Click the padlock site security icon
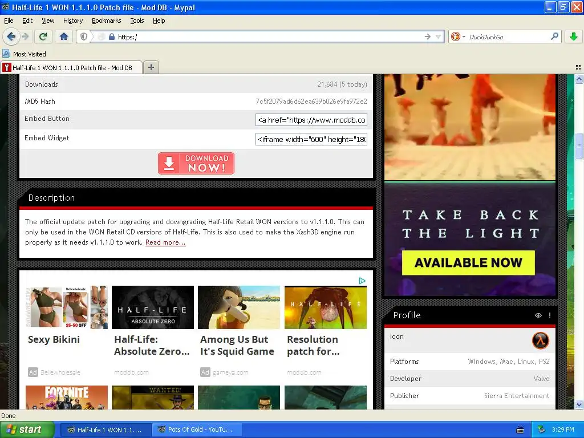The image size is (584, 438). 111,37
